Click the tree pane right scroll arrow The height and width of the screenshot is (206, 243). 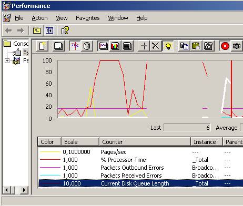24,190
